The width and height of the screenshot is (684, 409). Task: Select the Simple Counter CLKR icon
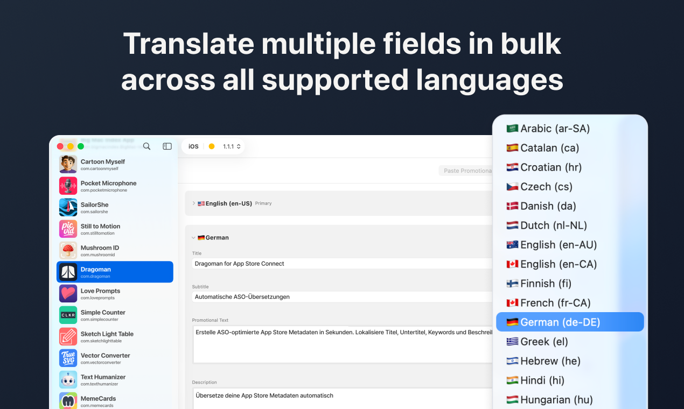pyautogui.click(x=68, y=315)
